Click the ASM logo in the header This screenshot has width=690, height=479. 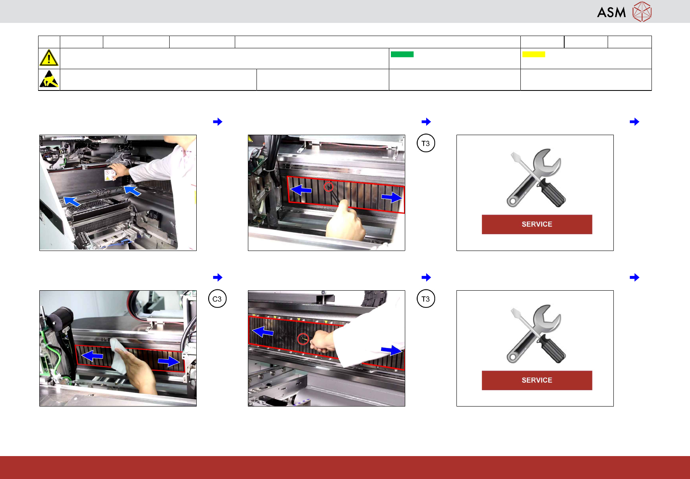(x=624, y=11)
